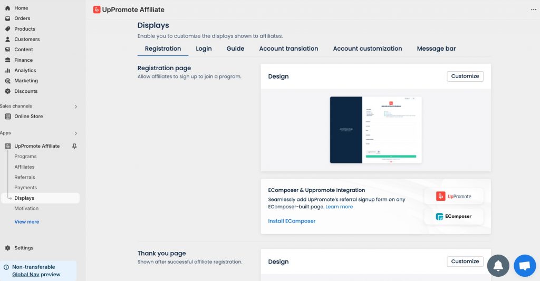Viewport: 540px width, 281px height.
Task: Open Home in the sidebar
Action: point(21,8)
